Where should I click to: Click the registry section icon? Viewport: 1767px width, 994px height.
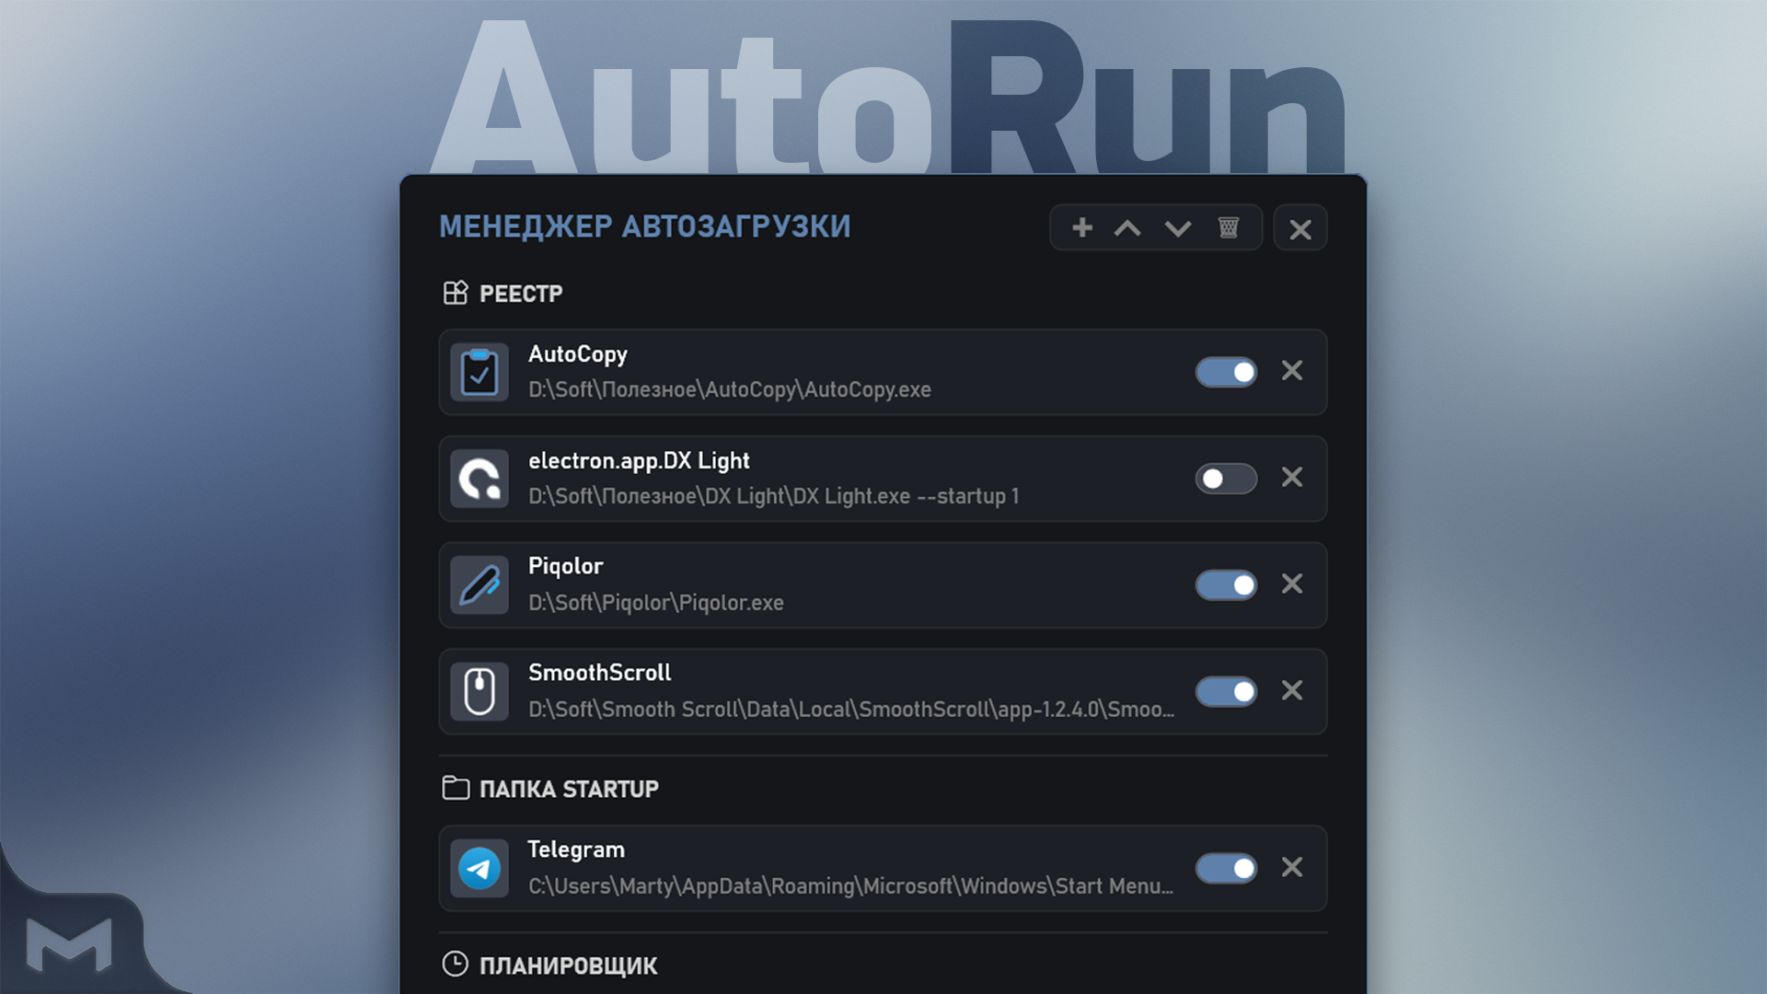click(x=456, y=293)
